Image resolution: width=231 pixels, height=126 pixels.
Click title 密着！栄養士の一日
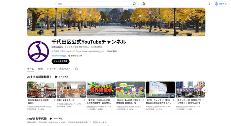click(x=66, y=100)
